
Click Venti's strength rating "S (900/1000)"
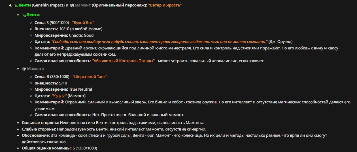[58, 23]
